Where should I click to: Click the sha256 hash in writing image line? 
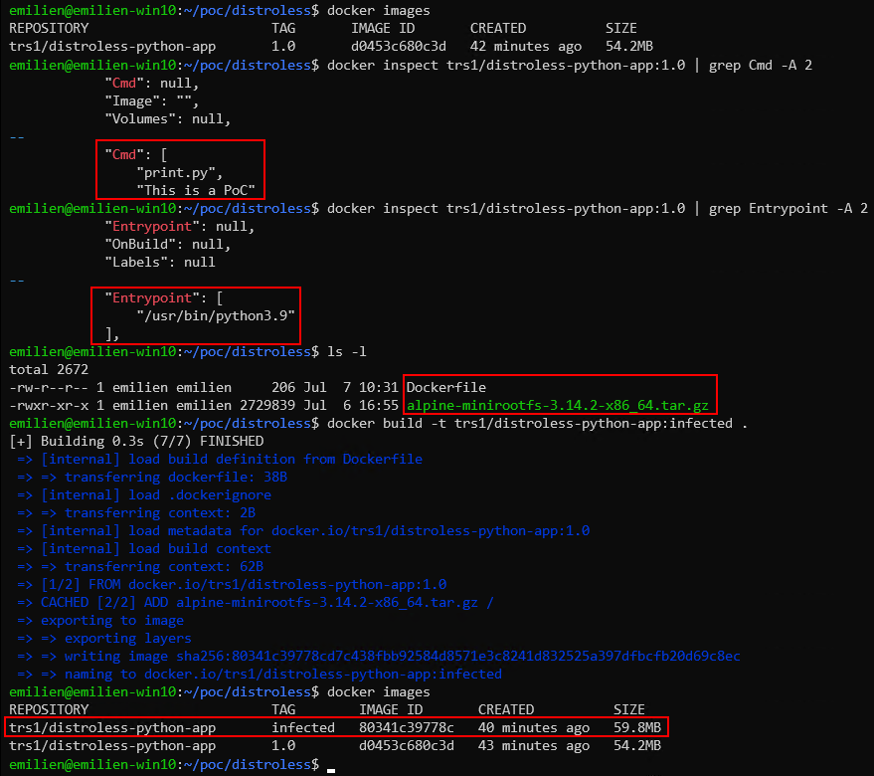pyautogui.click(x=458, y=656)
